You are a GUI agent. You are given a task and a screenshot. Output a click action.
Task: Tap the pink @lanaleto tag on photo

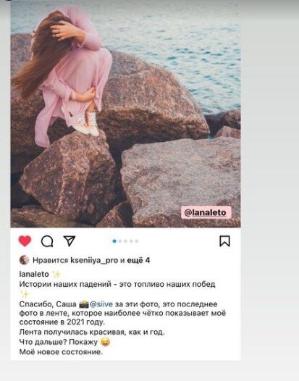pos(206,213)
